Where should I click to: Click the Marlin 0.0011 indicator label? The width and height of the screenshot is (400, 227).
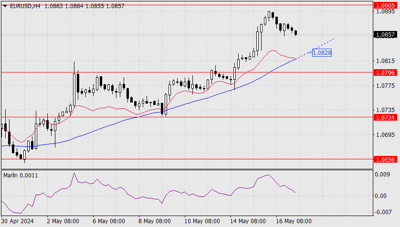pos(21,175)
